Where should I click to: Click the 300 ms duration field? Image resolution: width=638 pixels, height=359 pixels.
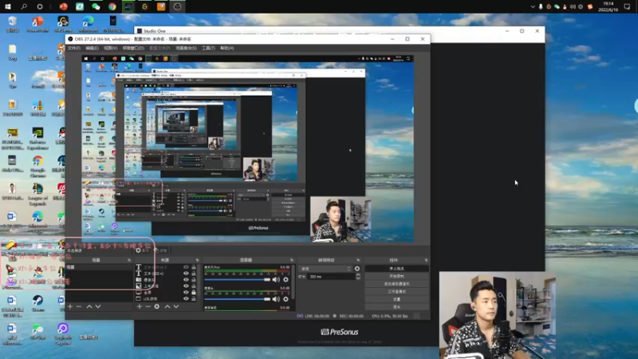tap(331, 276)
